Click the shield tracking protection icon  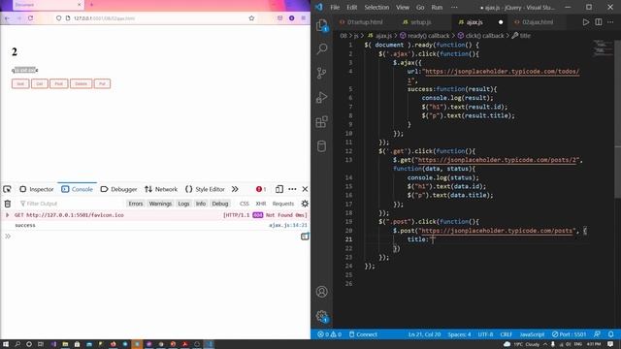point(58,18)
